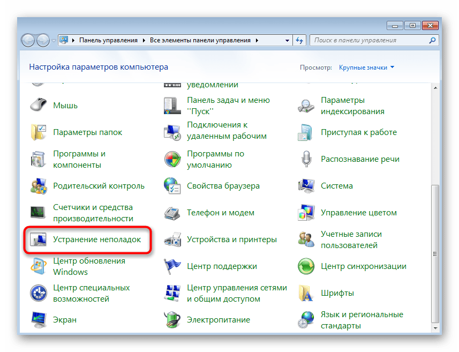Viewport: 459px width, 352px height.
Task: Open the 'Крупные значки' view dropdown
Action: pos(367,68)
